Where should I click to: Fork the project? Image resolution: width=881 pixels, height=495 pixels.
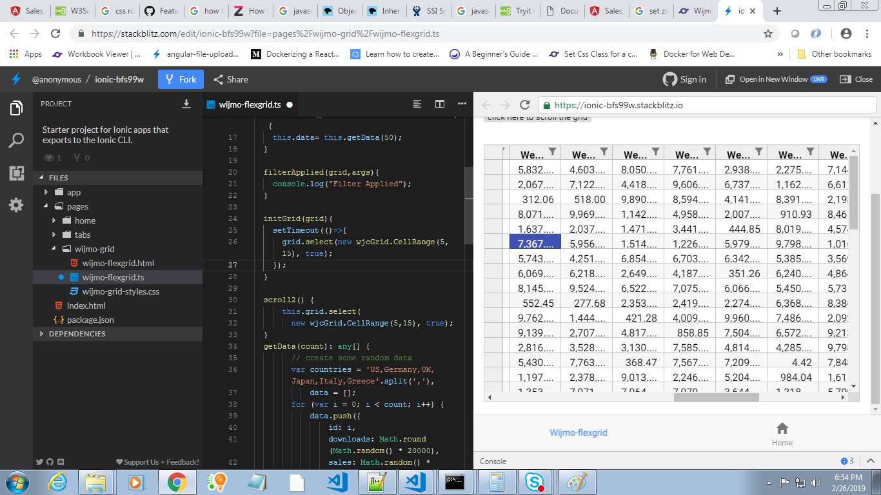(x=181, y=79)
